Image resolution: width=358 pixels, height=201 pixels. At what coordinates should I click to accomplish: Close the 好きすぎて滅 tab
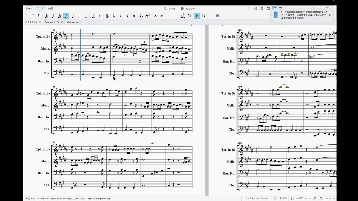tap(40, 22)
